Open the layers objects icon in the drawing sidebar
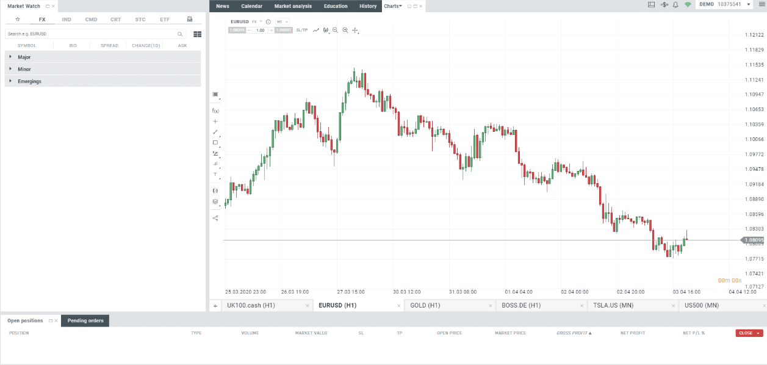 [x=215, y=201]
